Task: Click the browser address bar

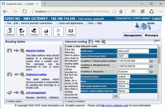Action: coord(72,11)
